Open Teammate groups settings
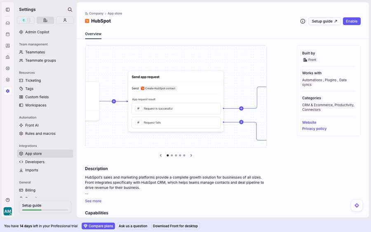 coord(45,60)
